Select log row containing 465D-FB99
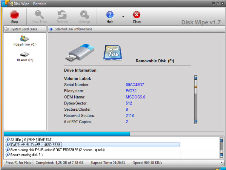 point(92,145)
